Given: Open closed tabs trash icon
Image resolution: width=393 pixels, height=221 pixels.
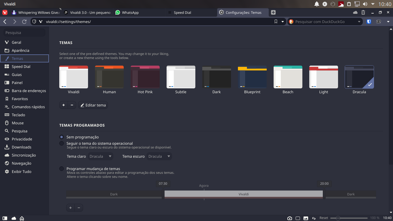Looking at the screenshot, I should click(x=363, y=12).
